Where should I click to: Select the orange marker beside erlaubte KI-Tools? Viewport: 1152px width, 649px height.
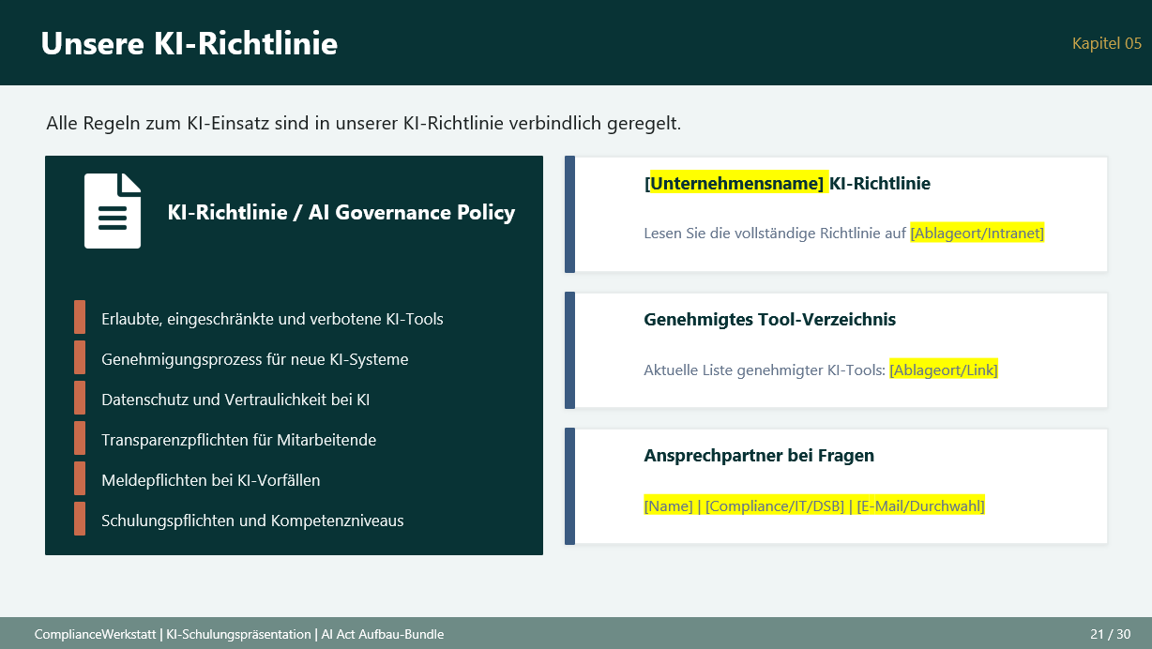pos(80,316)
